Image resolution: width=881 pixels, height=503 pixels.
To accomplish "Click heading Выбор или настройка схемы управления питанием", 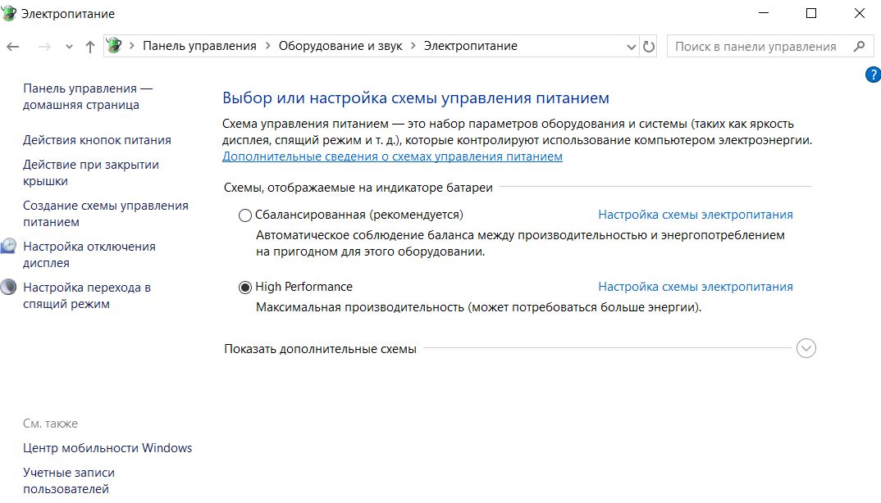I will coord(416,98).
